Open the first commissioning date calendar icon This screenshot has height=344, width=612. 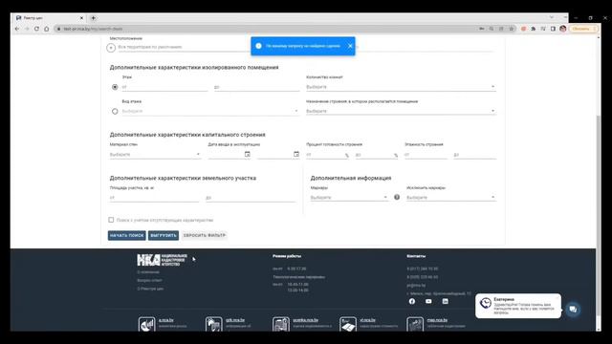pos(247,155)
